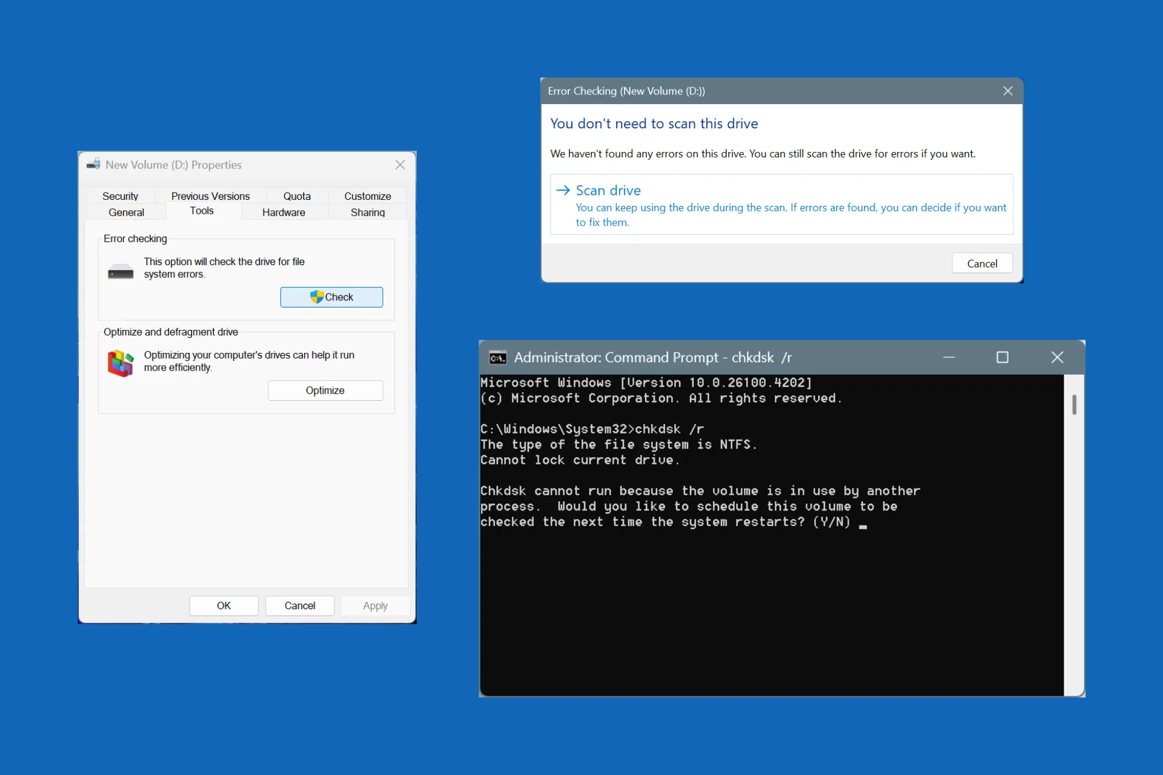This screenshot has height=775, width=1163.
Task: Click the colorful defragment utility icon
Action: click(x=120, y=363)
